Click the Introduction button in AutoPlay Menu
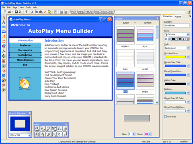This screenshot has height=144, width=193. click(25, 40)
